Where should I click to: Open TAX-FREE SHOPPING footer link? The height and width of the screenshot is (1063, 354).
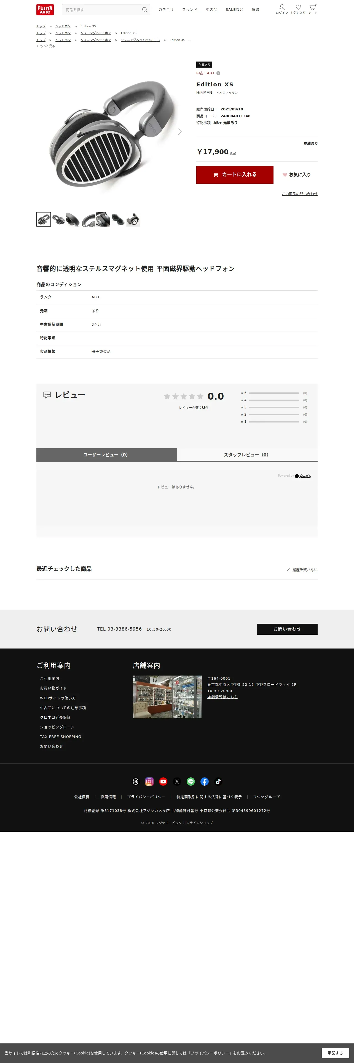[x=61, y=737]
